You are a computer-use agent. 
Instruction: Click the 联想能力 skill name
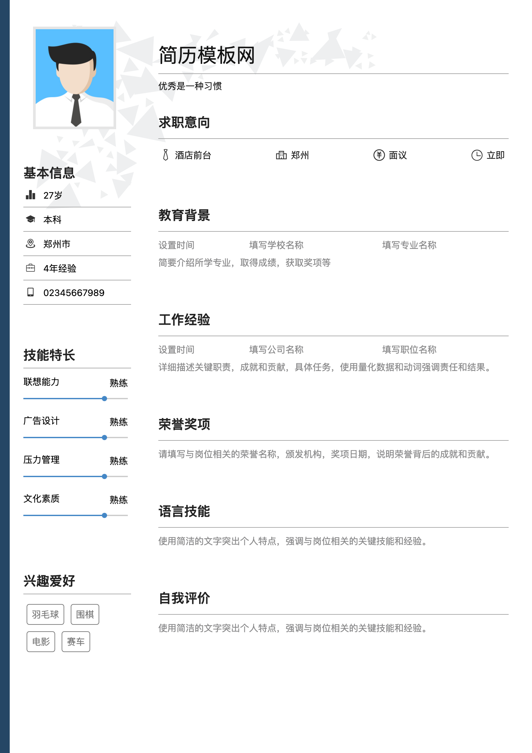[42, 382]
